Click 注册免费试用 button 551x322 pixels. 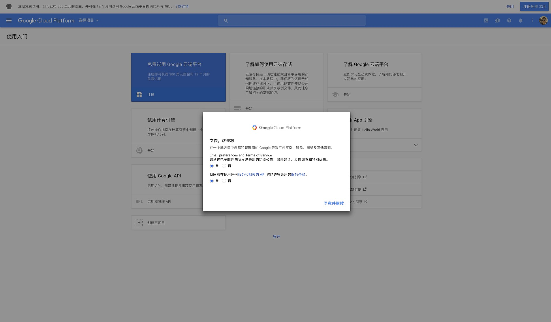pos(534,6)
